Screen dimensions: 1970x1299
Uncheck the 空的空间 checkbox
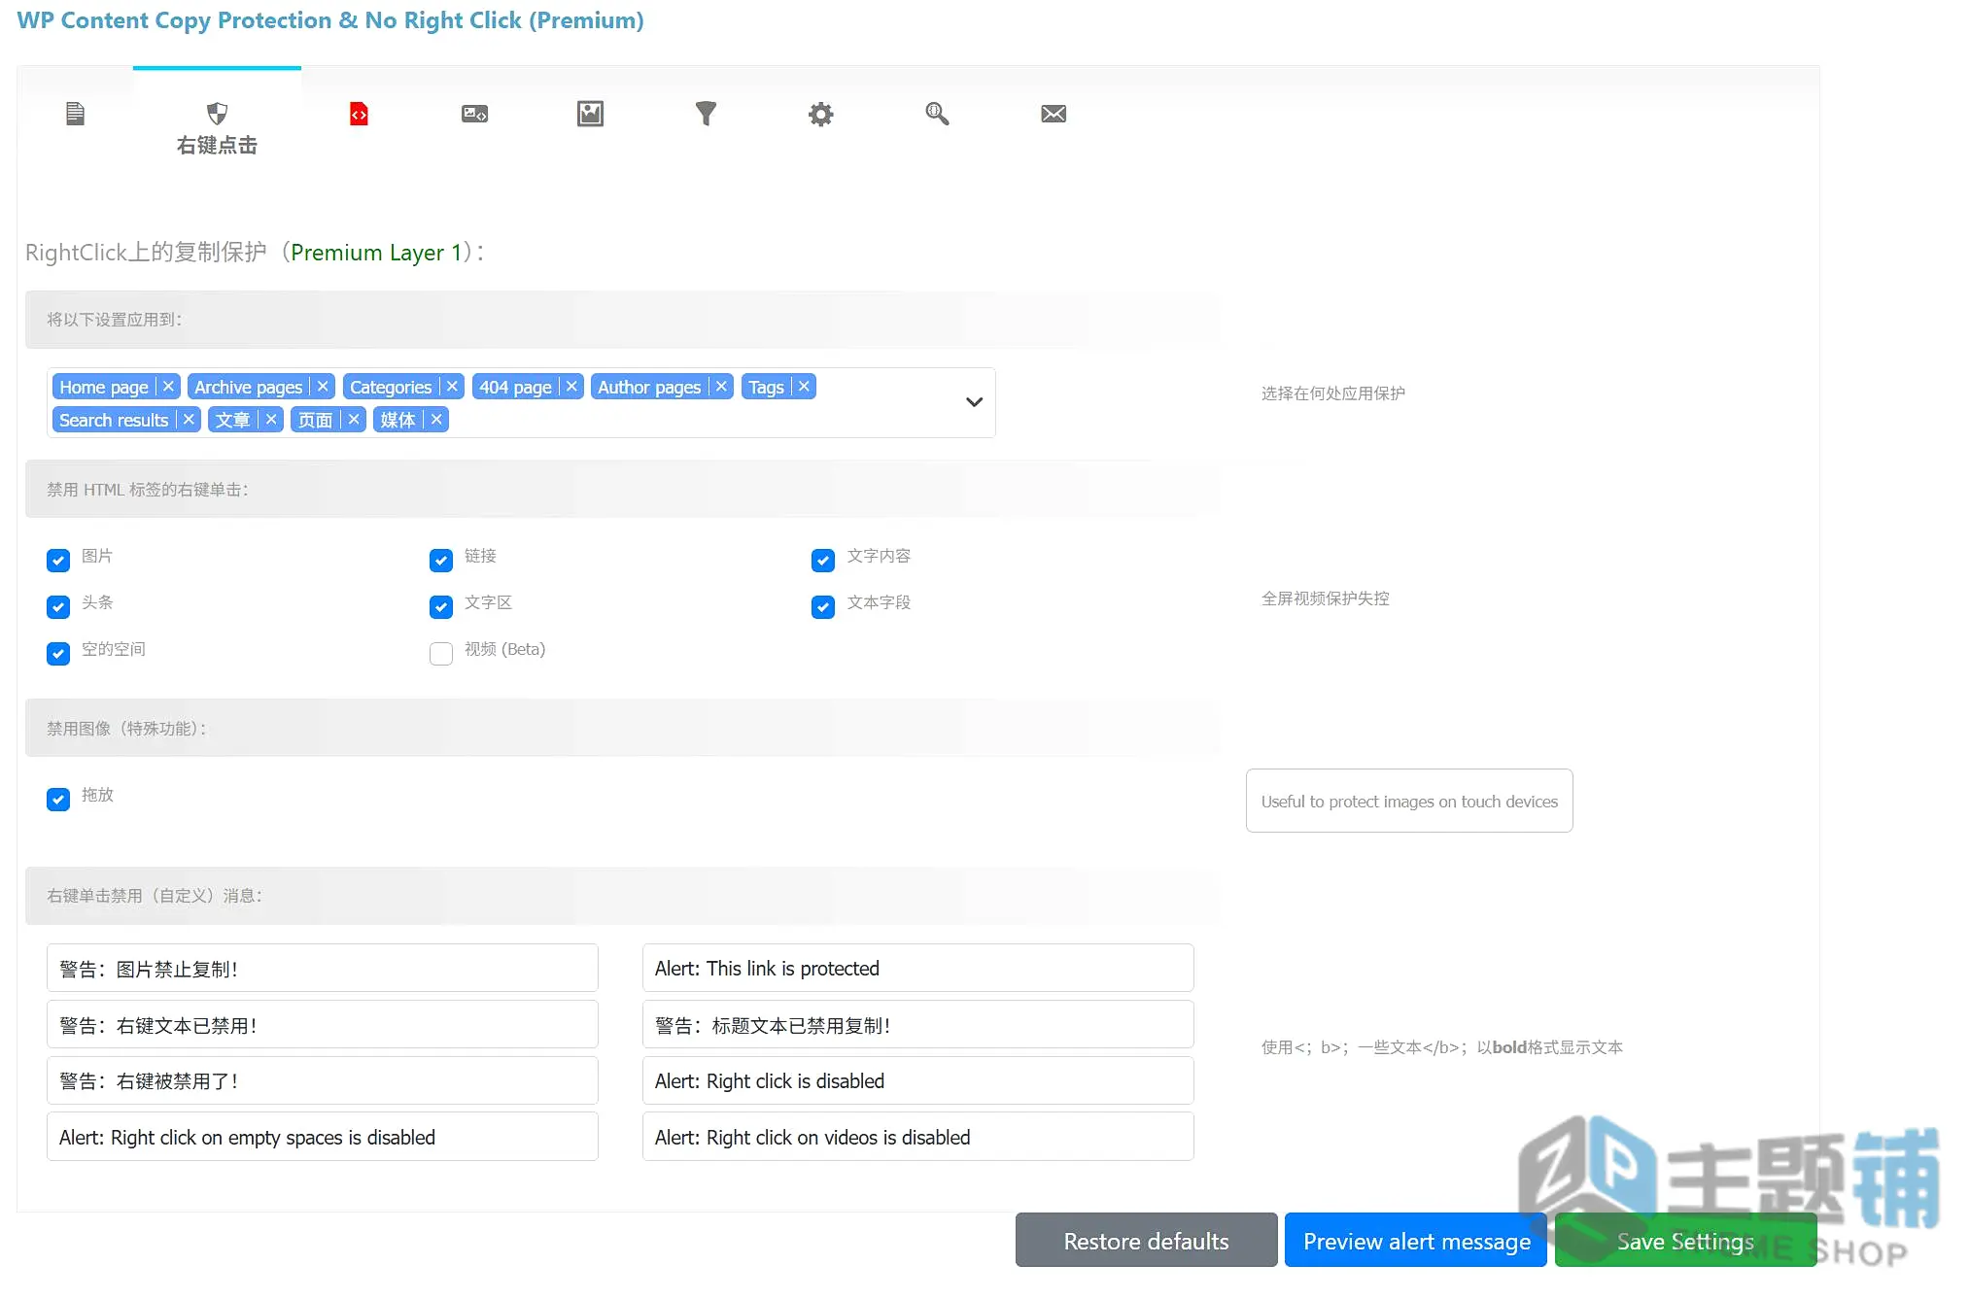(x=58, y=654)
